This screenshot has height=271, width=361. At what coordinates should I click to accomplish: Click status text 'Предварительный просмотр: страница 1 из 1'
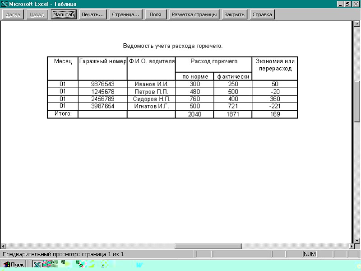63,254
